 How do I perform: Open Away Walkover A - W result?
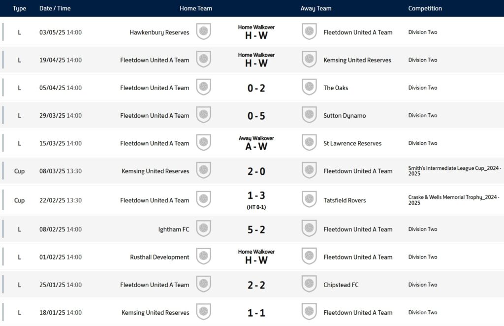point(256,143)
